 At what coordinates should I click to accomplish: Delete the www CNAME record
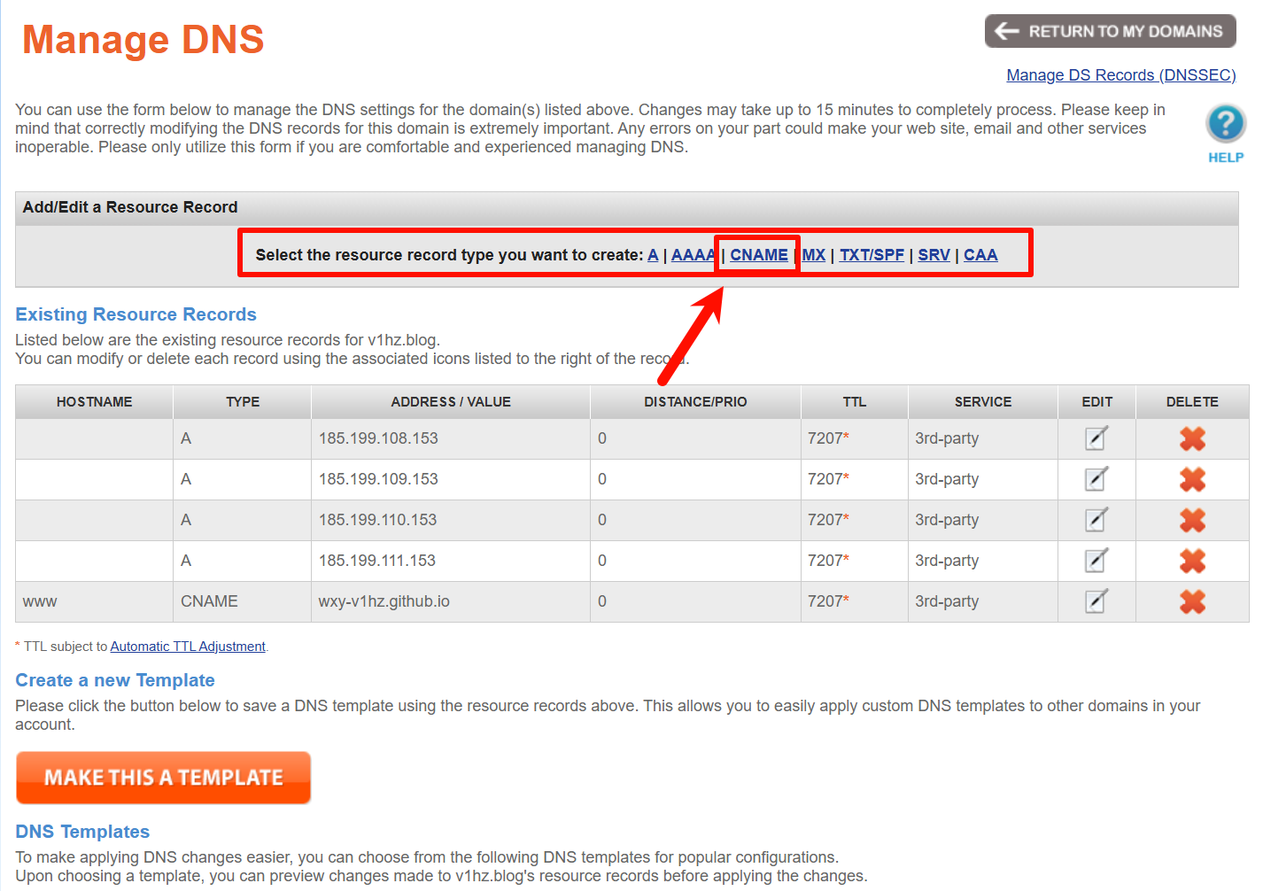pyautogui.click(x=1192, y=601)
